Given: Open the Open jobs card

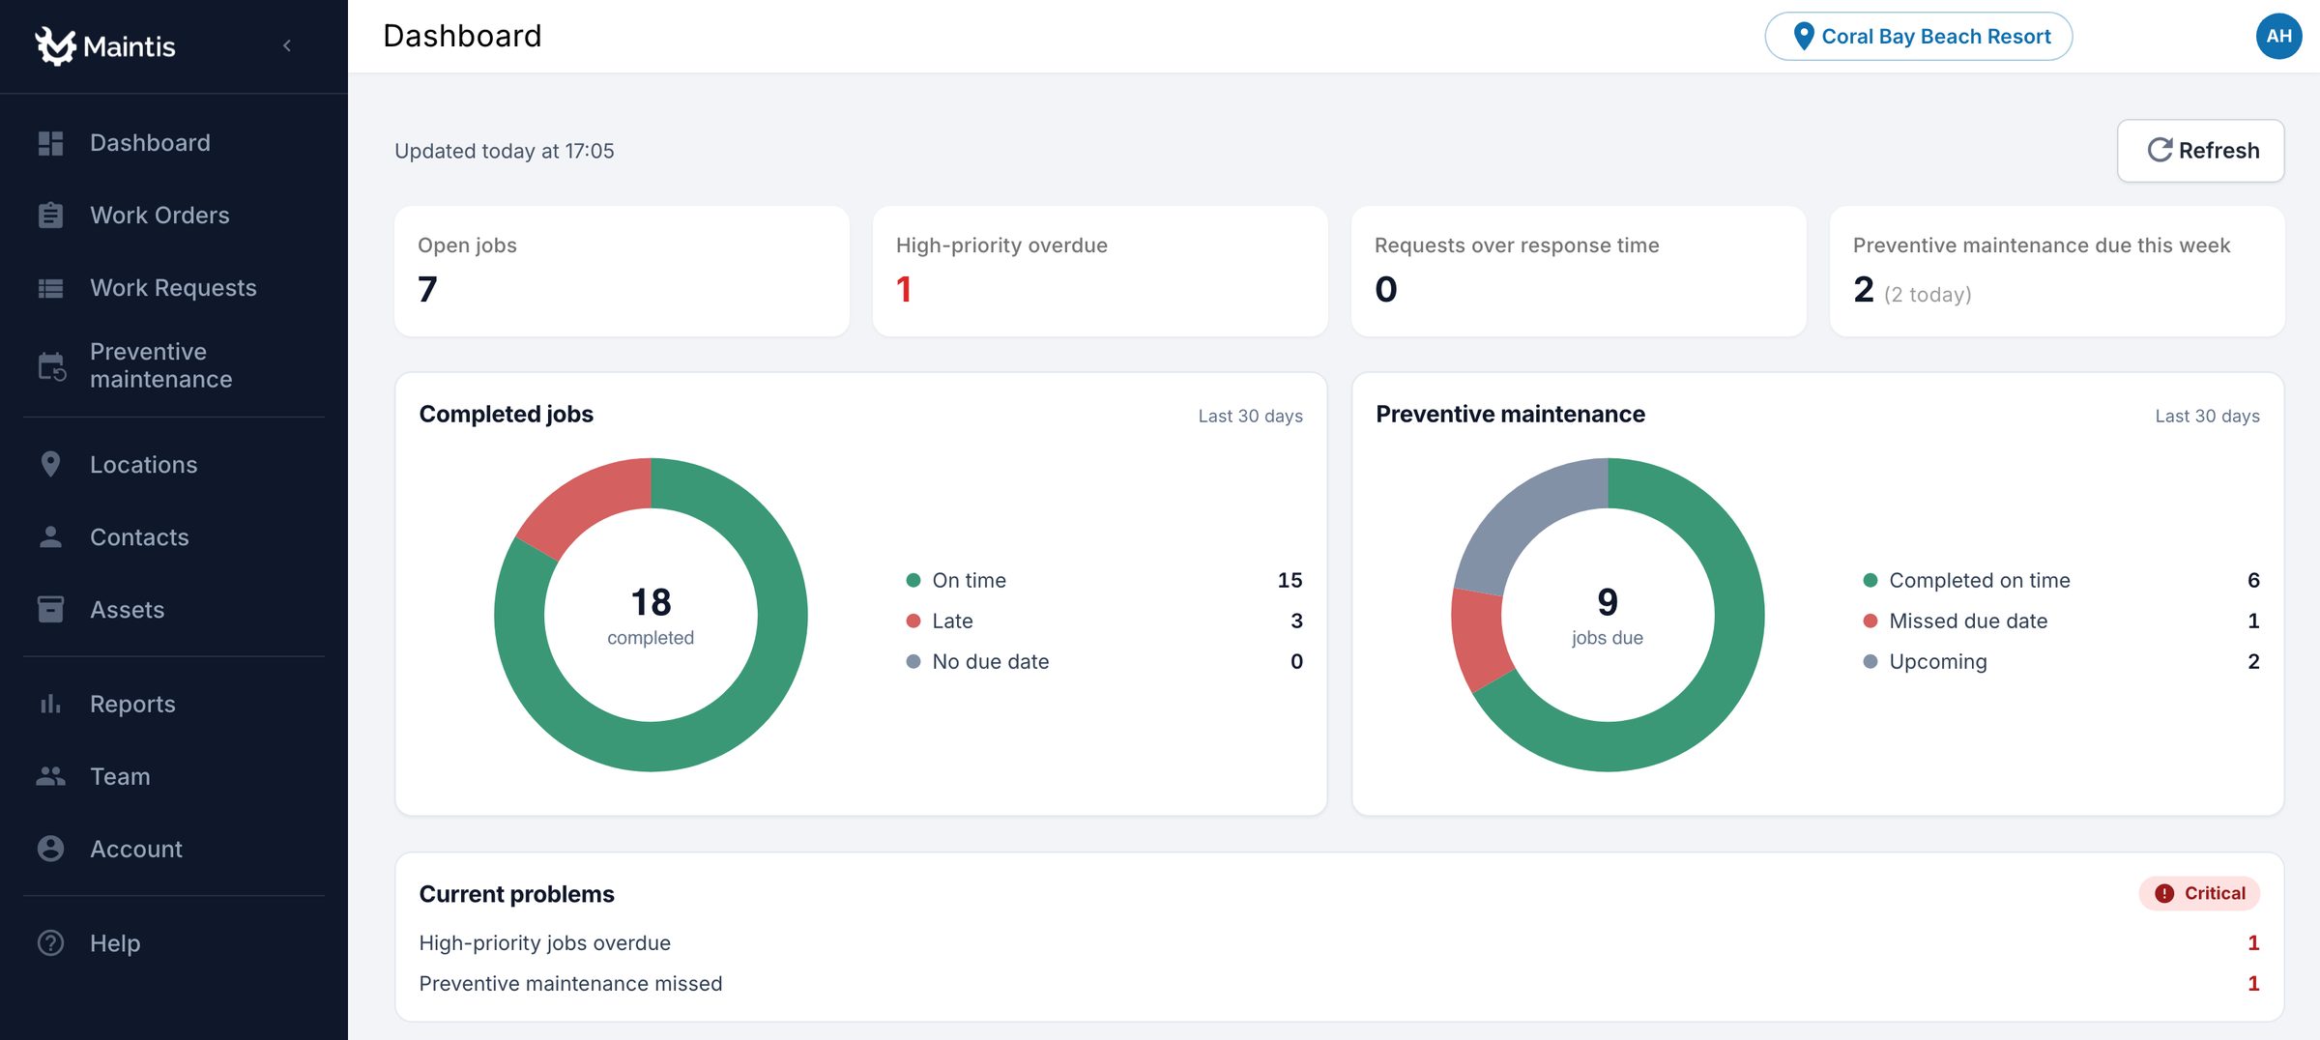Looking at the screenshot, I should click(622, 272).
